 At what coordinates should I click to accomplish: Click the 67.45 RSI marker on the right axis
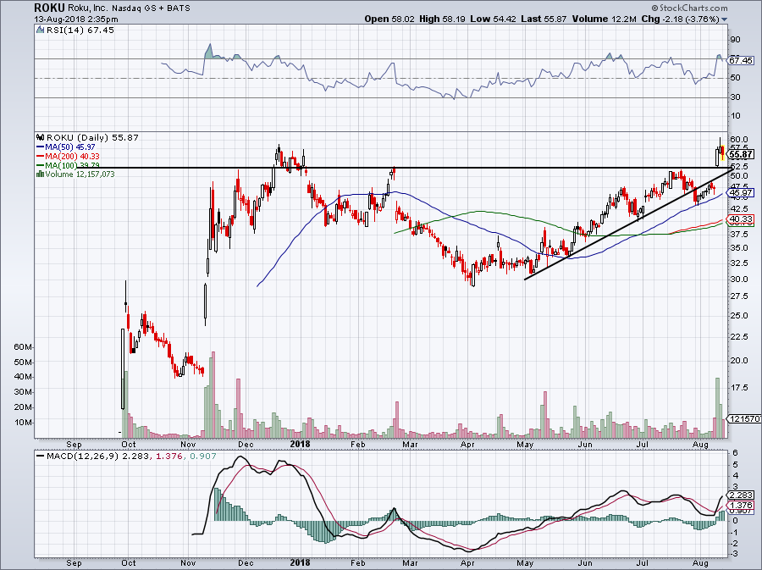point(741,61)
